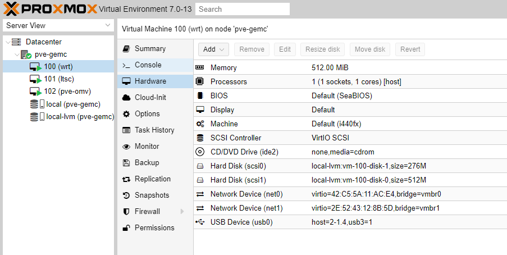The height and width of the screenshot is (255, 507).
Task: Click the Snapshots history icon
Action: click(x=126, y=195)
